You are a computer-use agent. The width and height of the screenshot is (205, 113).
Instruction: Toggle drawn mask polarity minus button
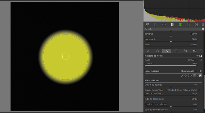pyautogui.click(x=201, y=71)
